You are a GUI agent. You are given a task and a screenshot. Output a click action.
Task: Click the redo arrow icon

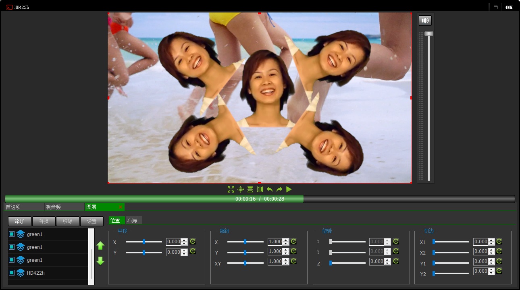(279, 189)
